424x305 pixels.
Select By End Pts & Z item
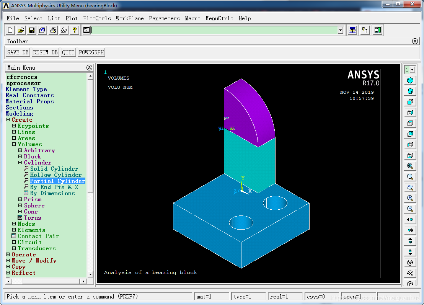coord(54,187)
